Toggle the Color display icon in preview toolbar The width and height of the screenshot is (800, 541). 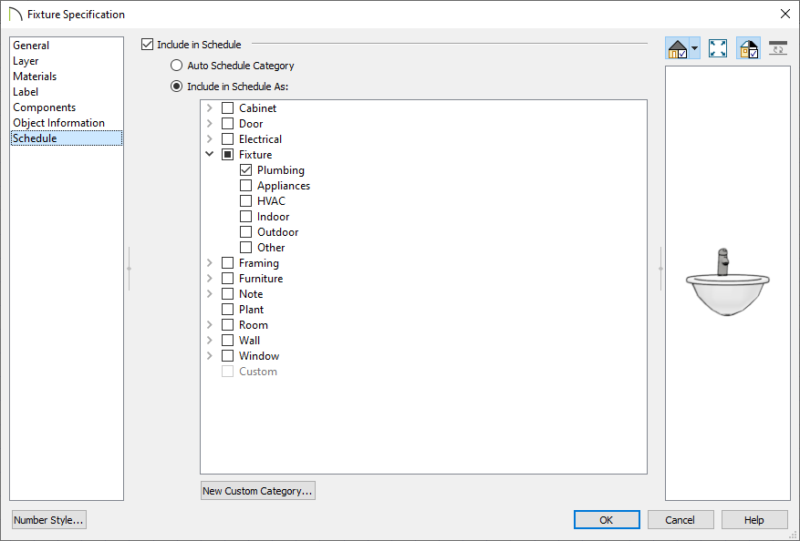[749, 49]
